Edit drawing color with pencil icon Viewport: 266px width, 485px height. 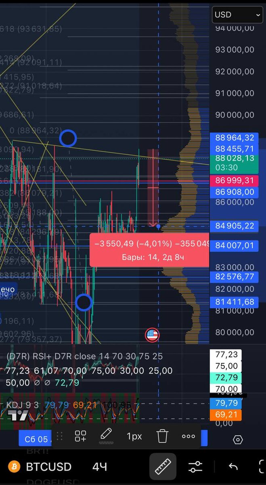pyautogui.click(x=106, y=436)
